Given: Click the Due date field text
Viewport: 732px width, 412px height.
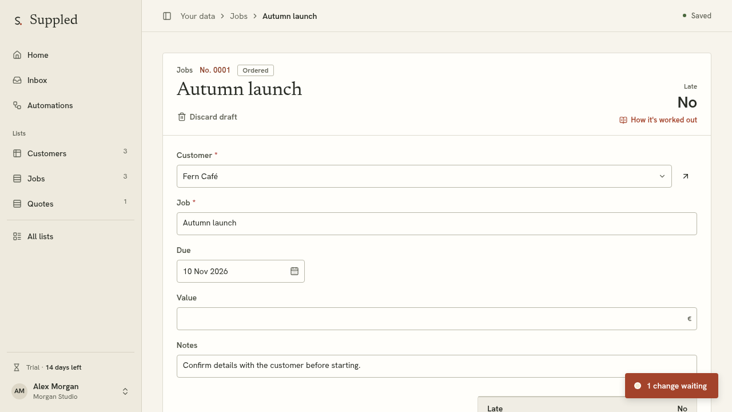Looking at the screenshot, I should coord(206,271).
